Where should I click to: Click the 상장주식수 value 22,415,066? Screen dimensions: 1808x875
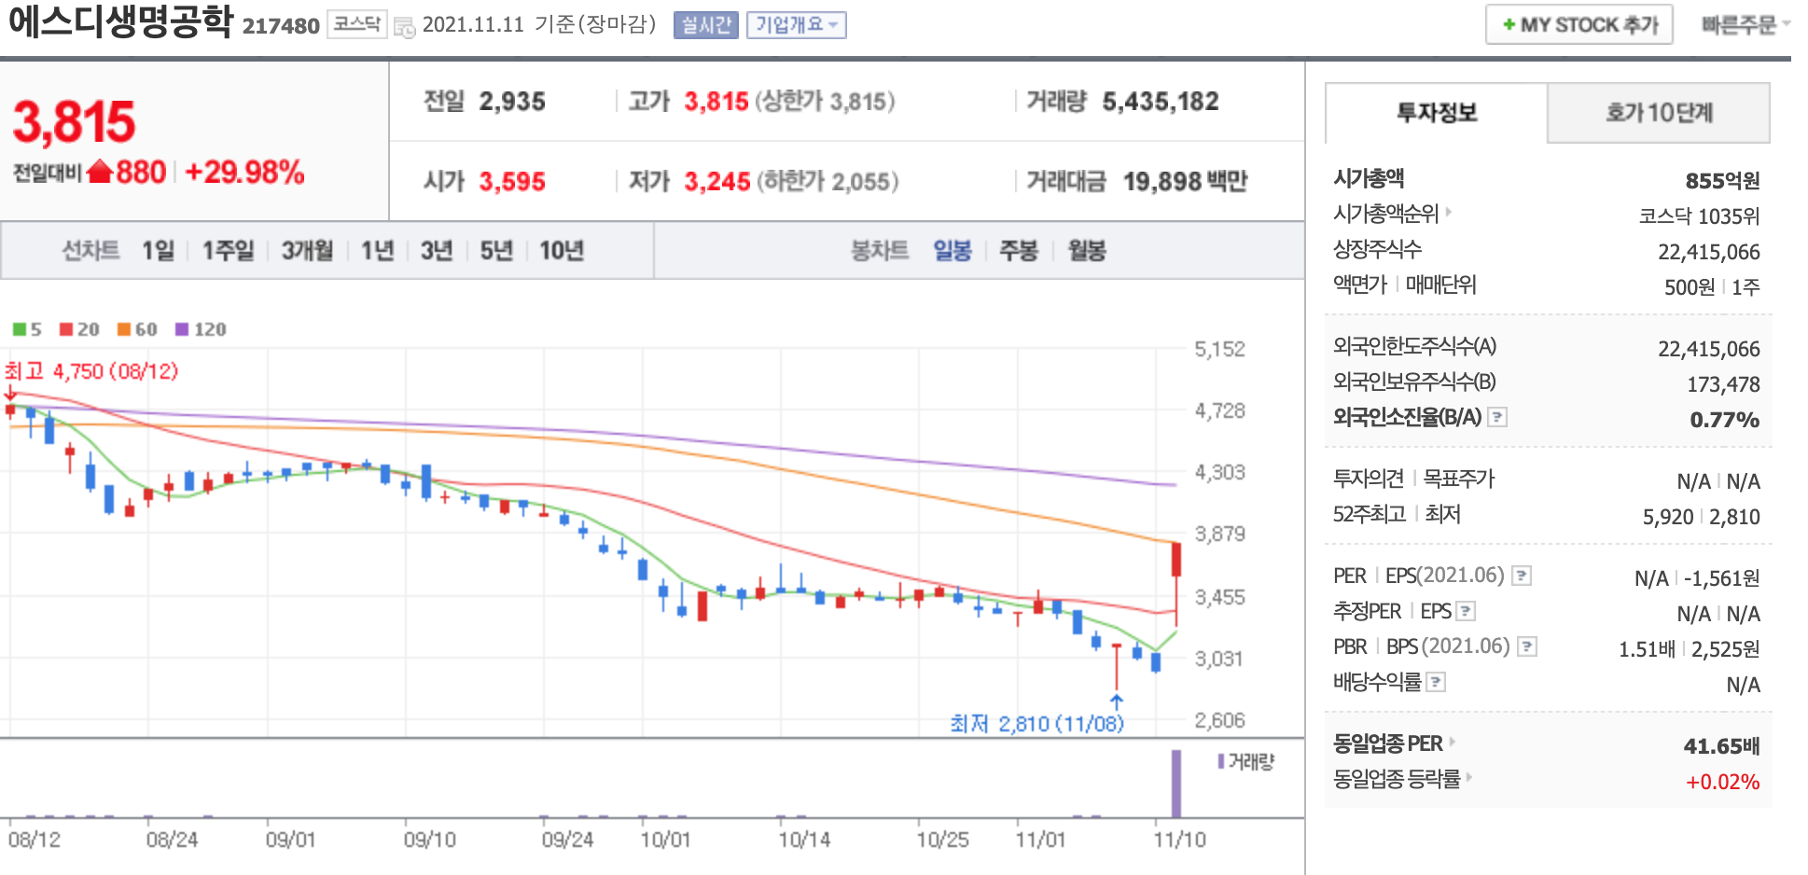tap(1708, 252)
